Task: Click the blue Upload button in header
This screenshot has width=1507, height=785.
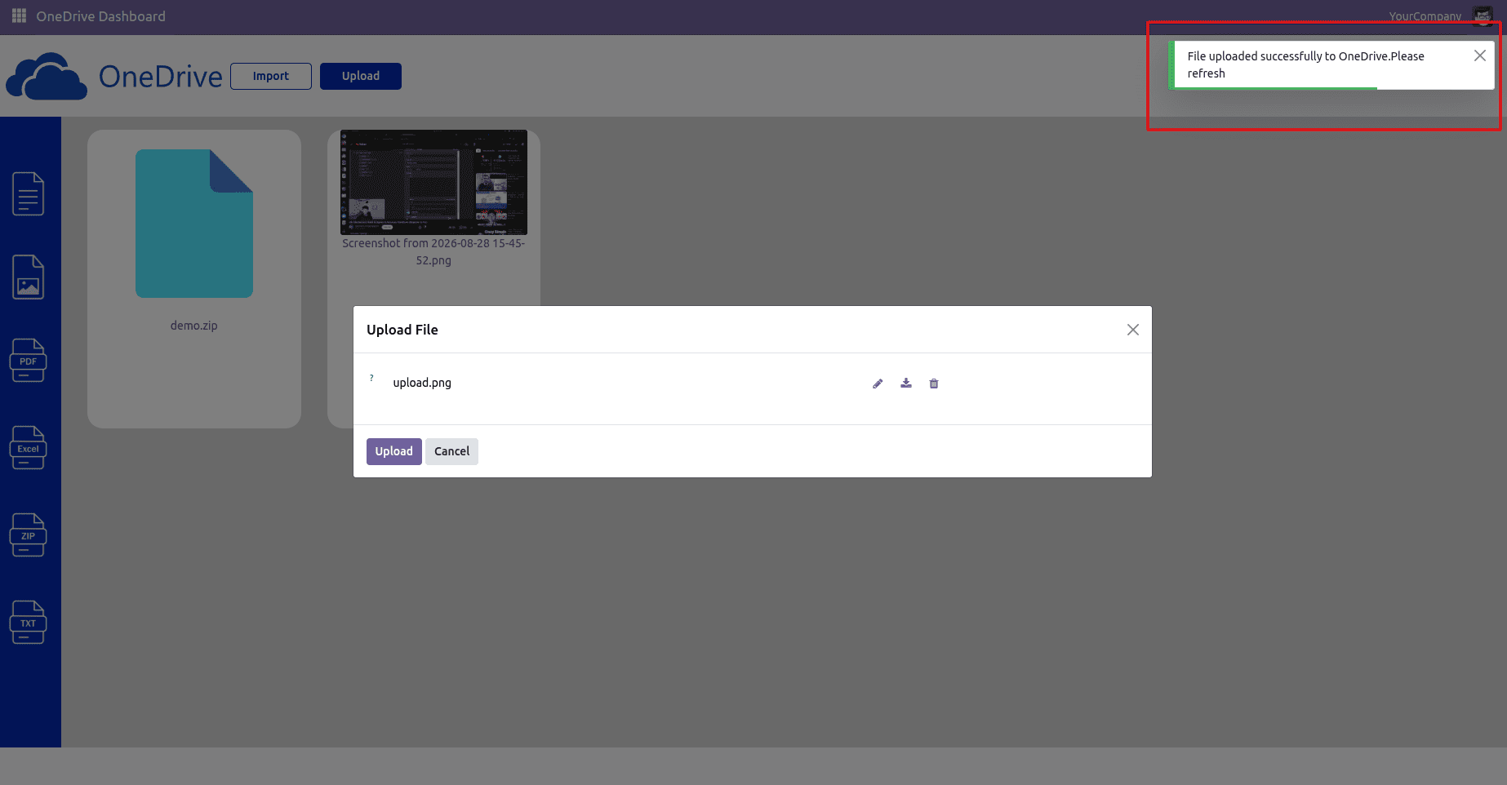Action: 361,76
